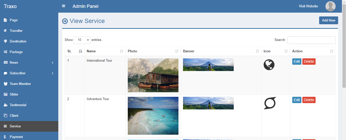346x140 pixels.
Task: Toggle sort order on Name column
Action: (105, 51)
